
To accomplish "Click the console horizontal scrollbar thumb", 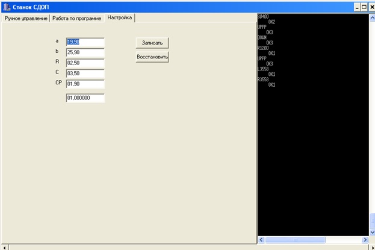I will coord(296,240).
